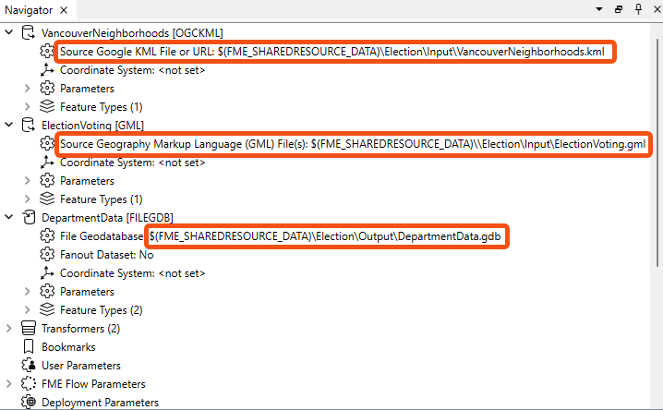Select the Feature Types (2) label
This screenshot has width=663, height=410.
point(101,310)
